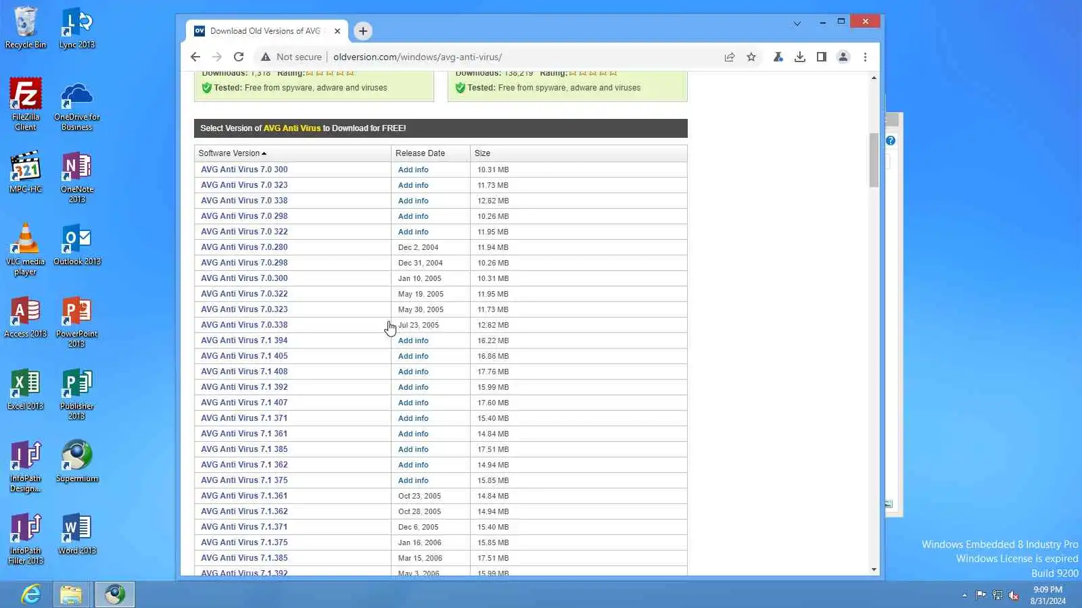Select the VLC media player icon

pos(26,249)
